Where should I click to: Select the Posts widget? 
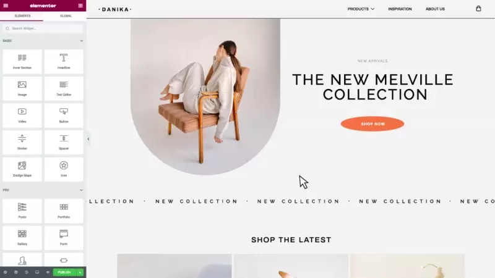coord(22,211)
